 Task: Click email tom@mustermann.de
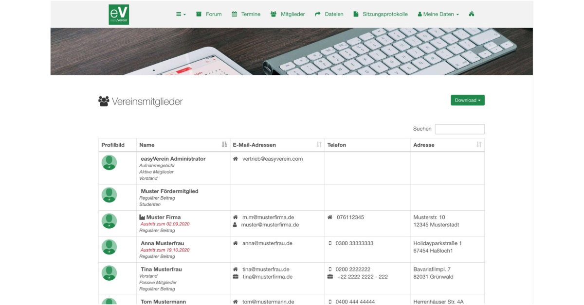[x=268, y=302]
